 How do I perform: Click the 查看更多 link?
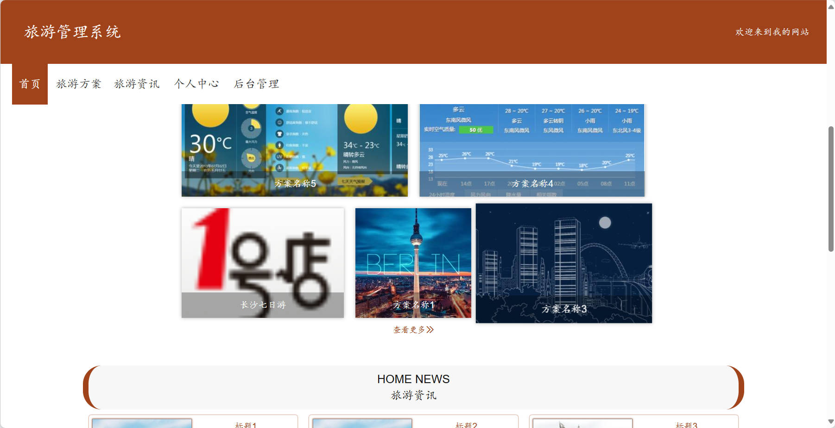point(413,329)
